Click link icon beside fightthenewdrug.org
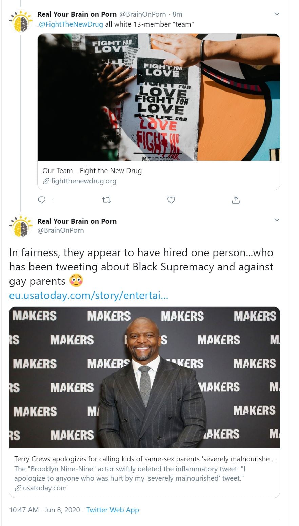This screenshot has height=526, width=299. coord(46,181)
